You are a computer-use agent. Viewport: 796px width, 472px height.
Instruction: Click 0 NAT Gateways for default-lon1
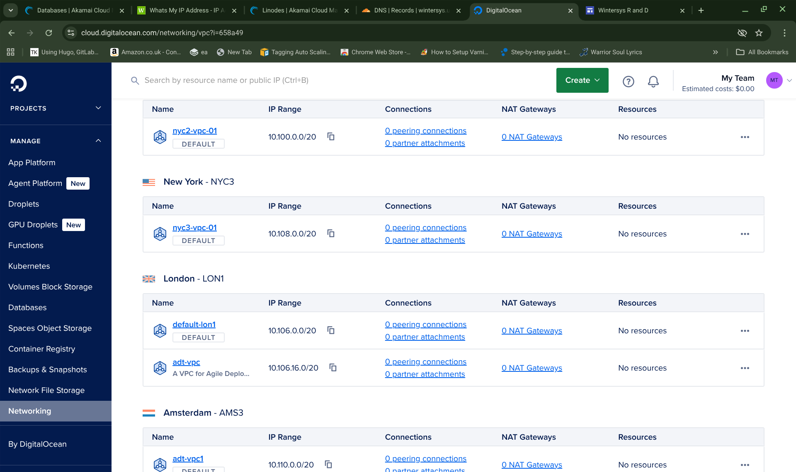[x=531, y=330]
